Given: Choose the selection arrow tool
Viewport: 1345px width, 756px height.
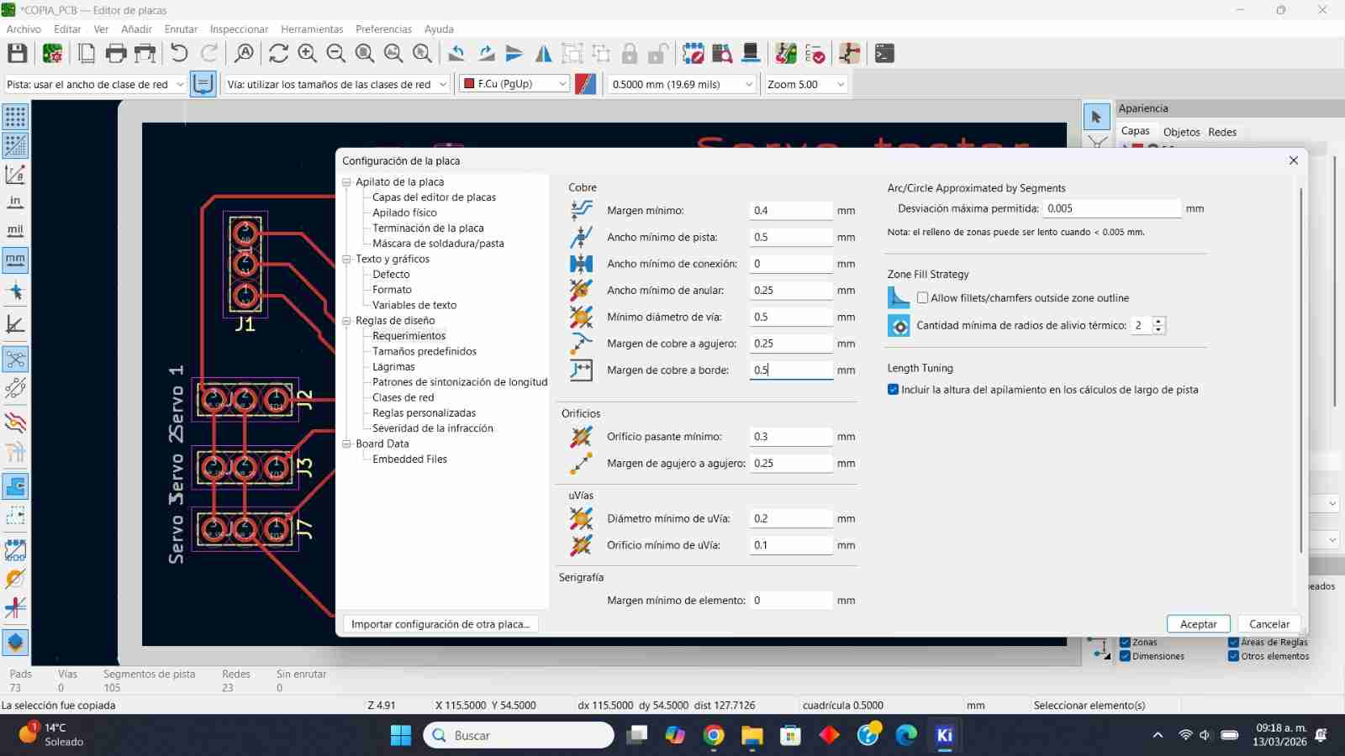Looking at the screenshot, I should [1096, 117].
